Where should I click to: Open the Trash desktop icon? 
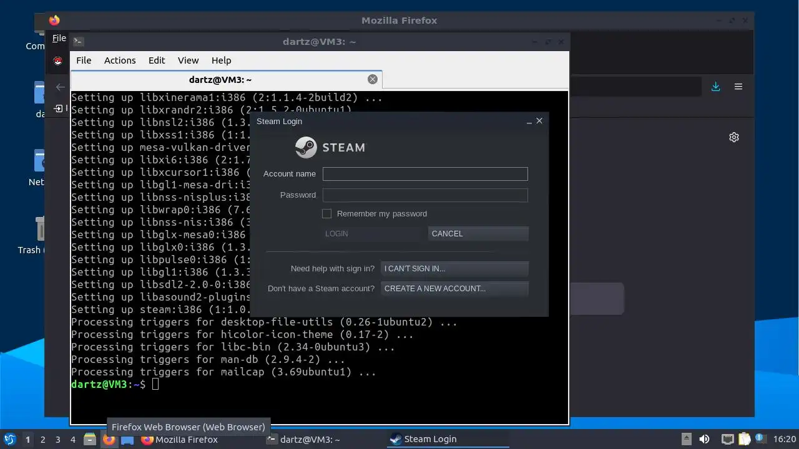39,229
